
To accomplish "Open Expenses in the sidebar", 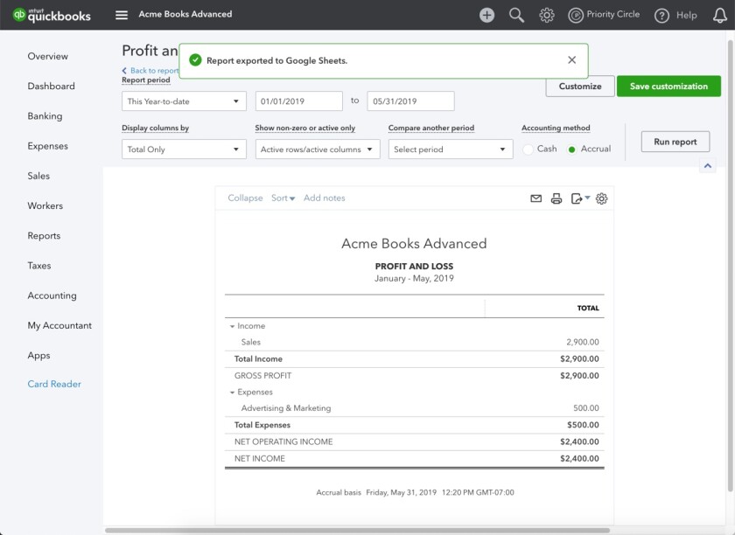I will click(48, 146).
